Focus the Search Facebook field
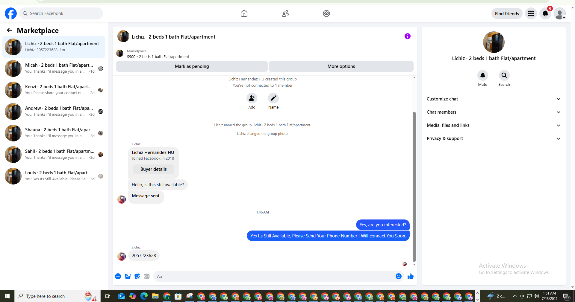 tap(61, 13)
